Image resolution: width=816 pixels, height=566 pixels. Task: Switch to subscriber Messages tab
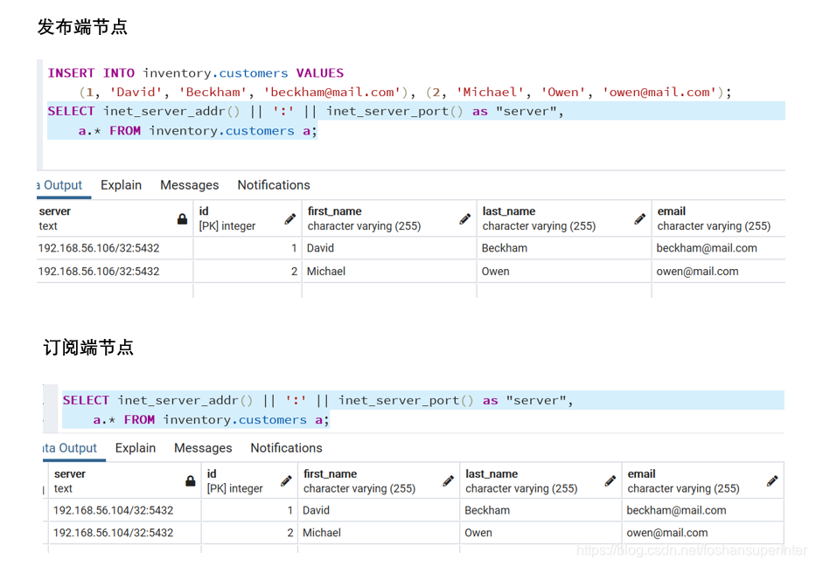203,448
